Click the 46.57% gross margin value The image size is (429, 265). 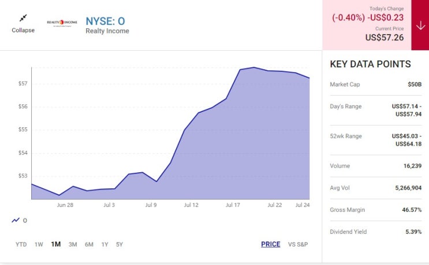(x=412, y=210)
